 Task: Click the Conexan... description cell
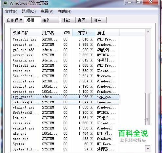coord(106,102)
